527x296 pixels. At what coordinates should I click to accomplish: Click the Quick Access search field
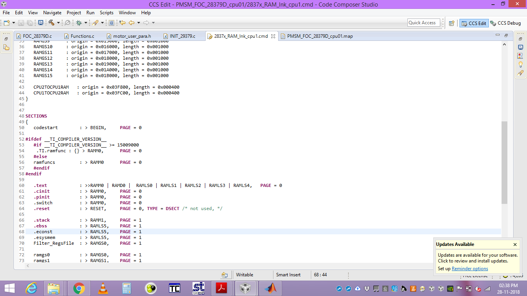424,23
